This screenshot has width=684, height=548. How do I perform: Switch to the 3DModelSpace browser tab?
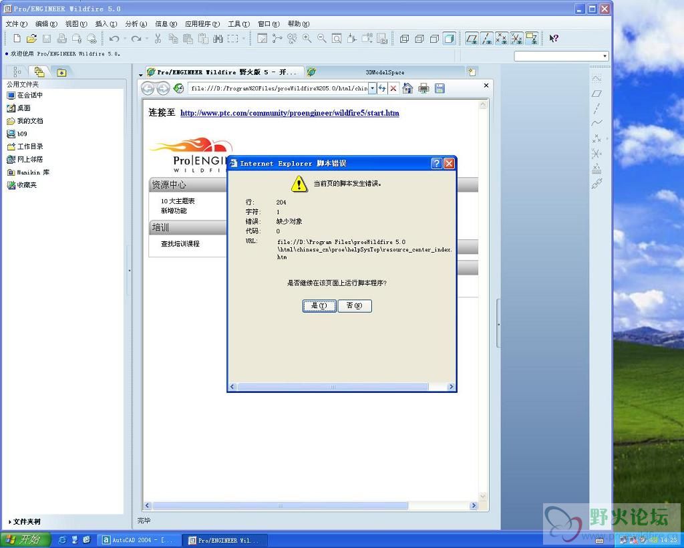point(385,72)
